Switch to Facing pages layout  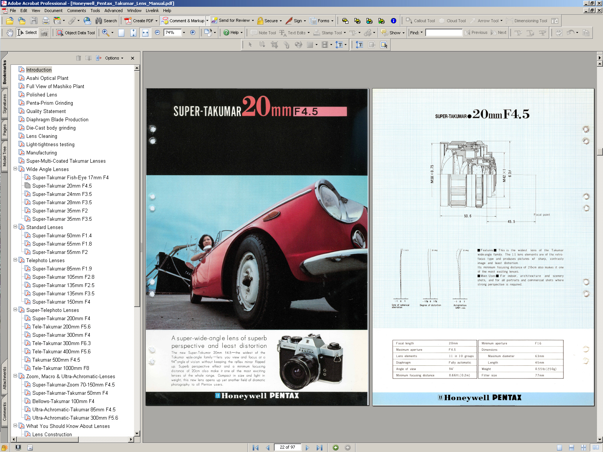pyautogui.click(x=595, y=447)
